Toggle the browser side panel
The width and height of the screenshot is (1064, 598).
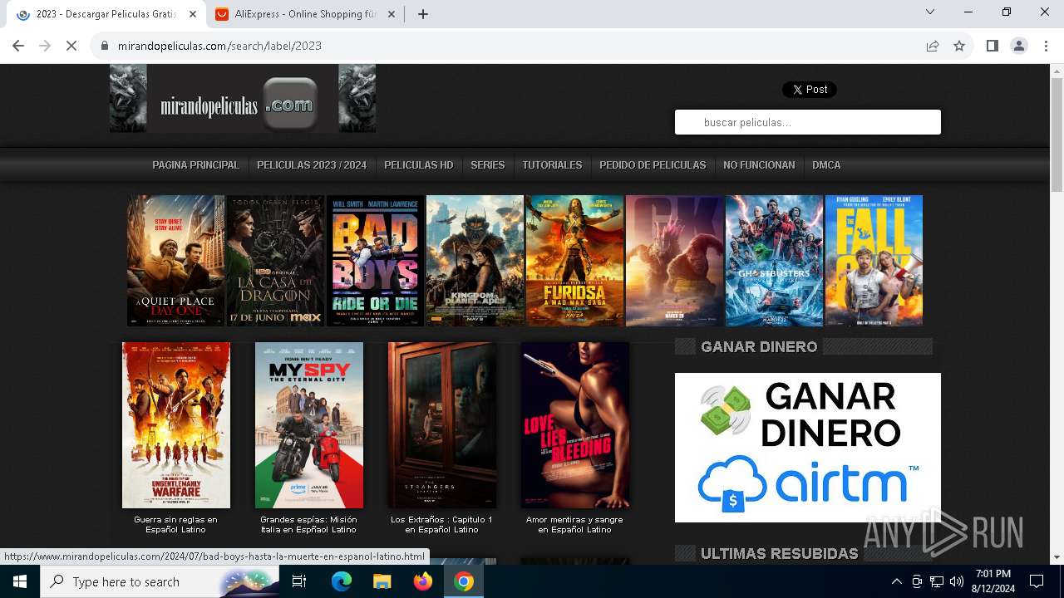point(992,46)
